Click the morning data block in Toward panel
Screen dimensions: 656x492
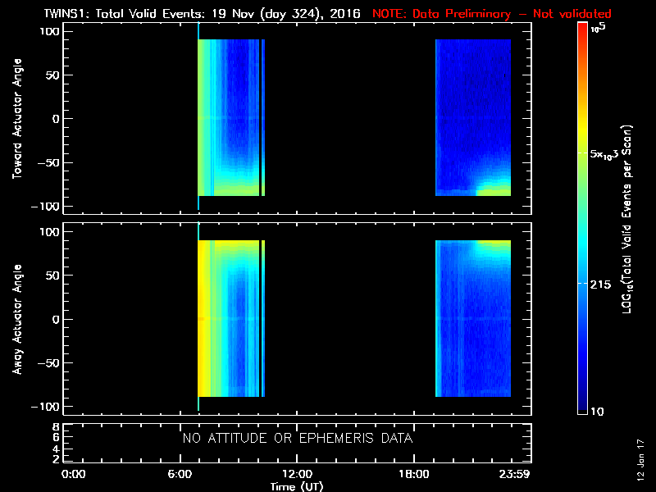pos(229,118)
